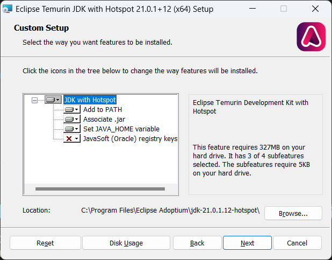The width and height of the screenshot is (332, 260).
Task: Select JavaSoft (Oracle) registry keys tree item
Action: [130, 138]
